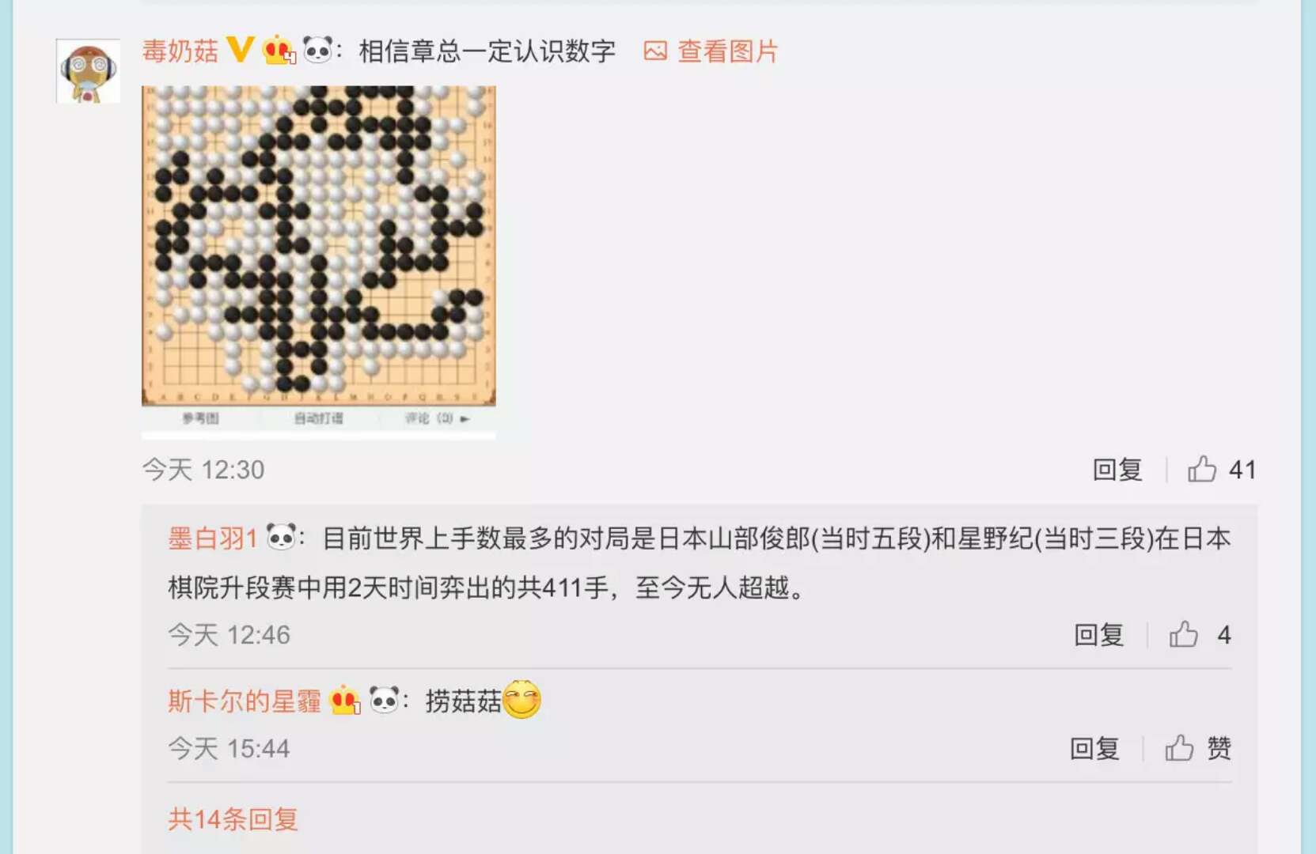Open 毒奶菇's profile avatar
Screen dimensions: 1316x854
88,71
